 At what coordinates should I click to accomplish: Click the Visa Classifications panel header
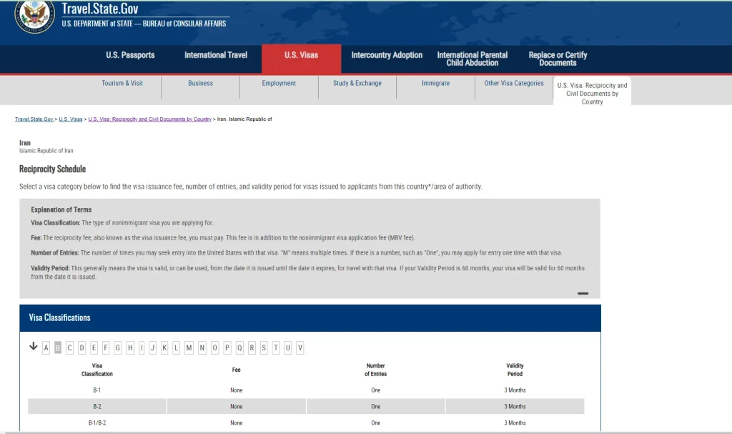tap(310, 318)
